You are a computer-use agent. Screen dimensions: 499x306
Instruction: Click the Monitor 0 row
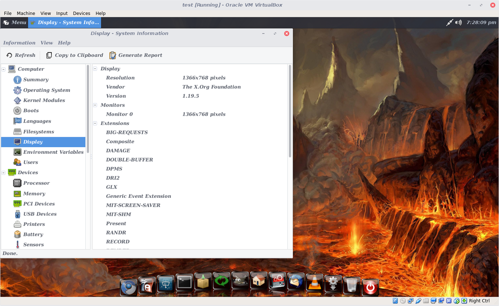(190, 114)
